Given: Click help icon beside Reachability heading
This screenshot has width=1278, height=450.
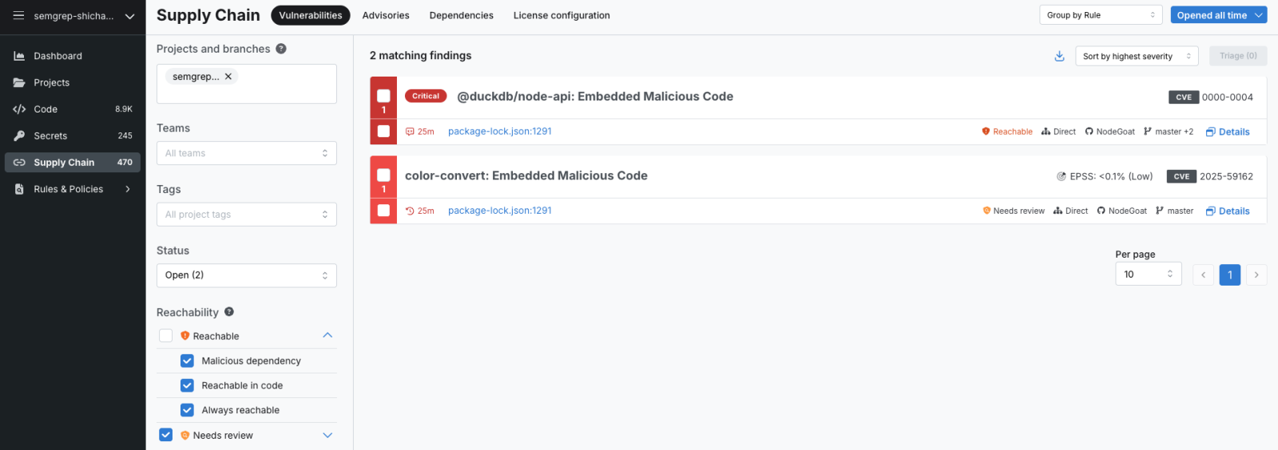Looking at the screenshot, I should (x=229, y=312).
